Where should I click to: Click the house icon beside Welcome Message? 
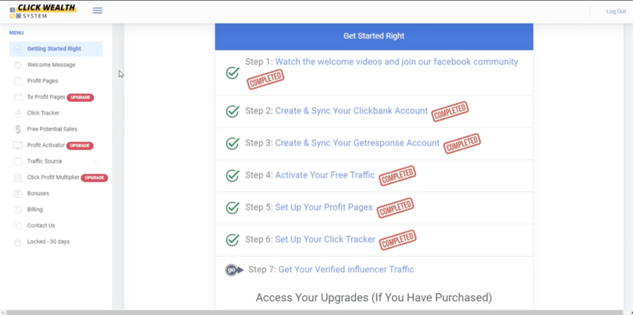point(18,65)
